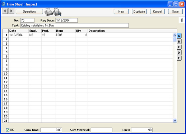Viewport: 186px width, 134px height.
Task: Click the Sum Time field
Action: 51,130
